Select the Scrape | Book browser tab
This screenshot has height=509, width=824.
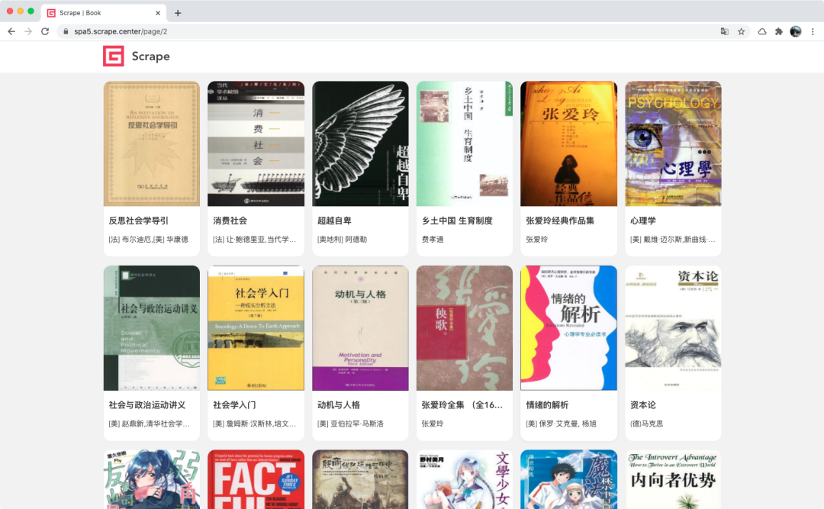[x=104, y=13]
